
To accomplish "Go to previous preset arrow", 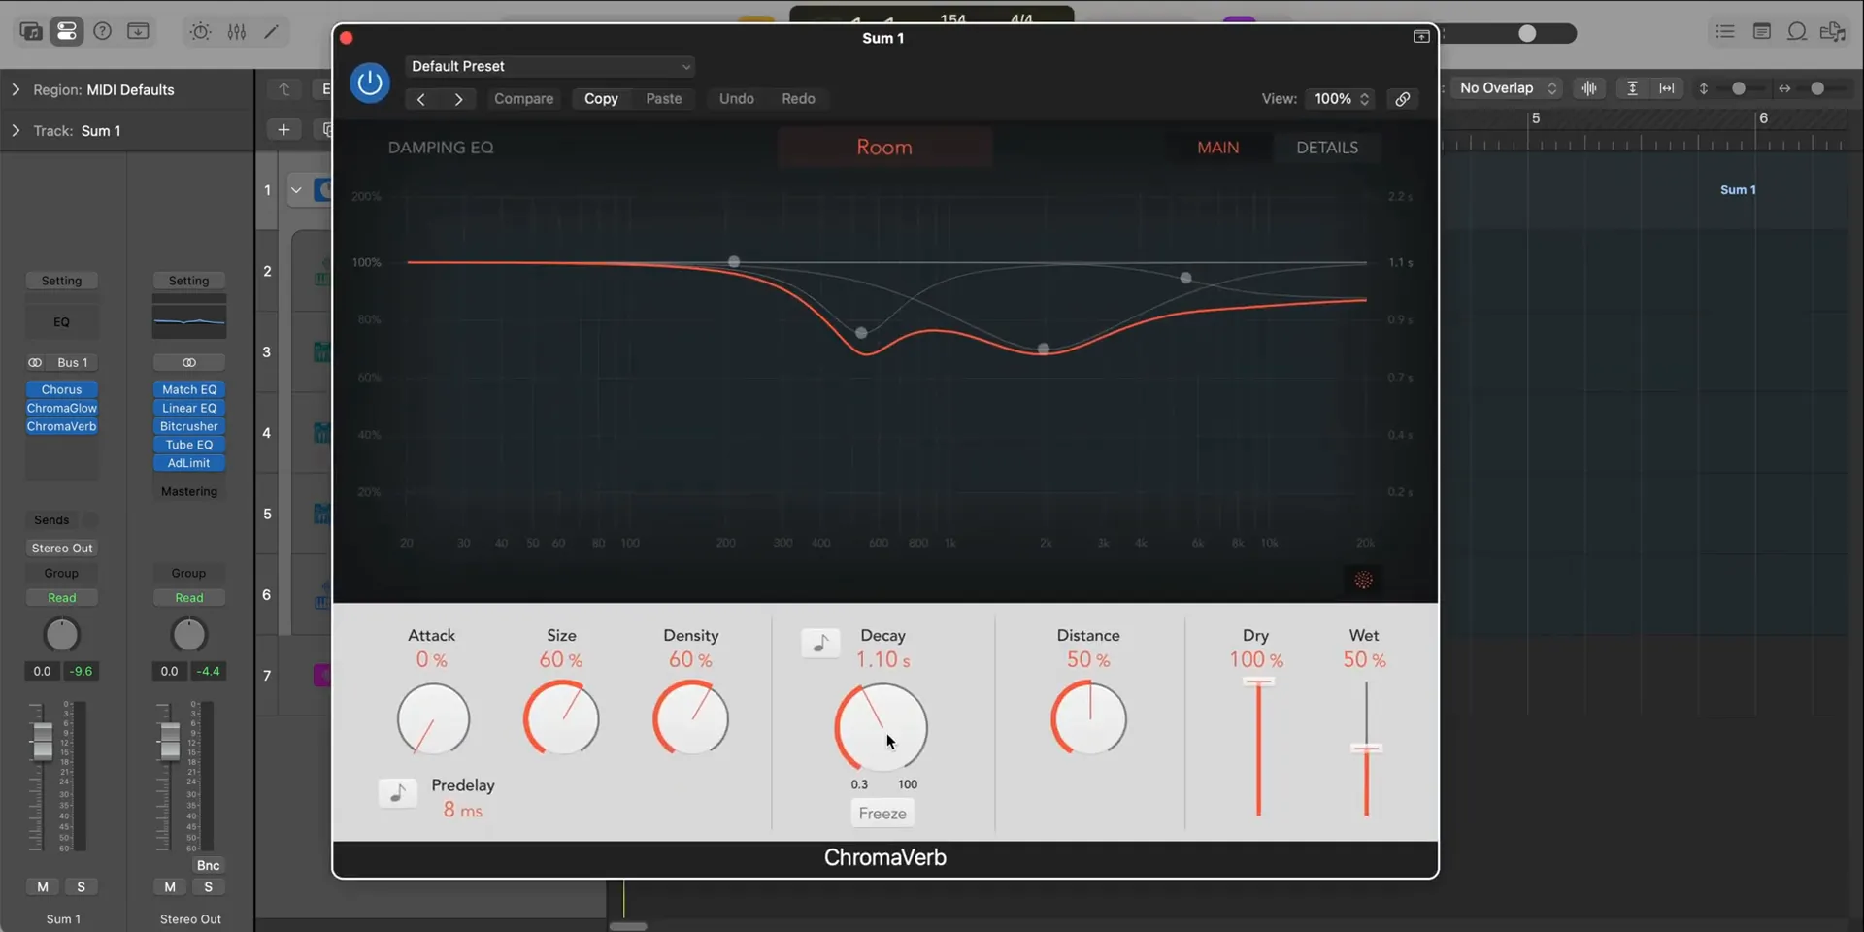I will [x=420, y=99].
